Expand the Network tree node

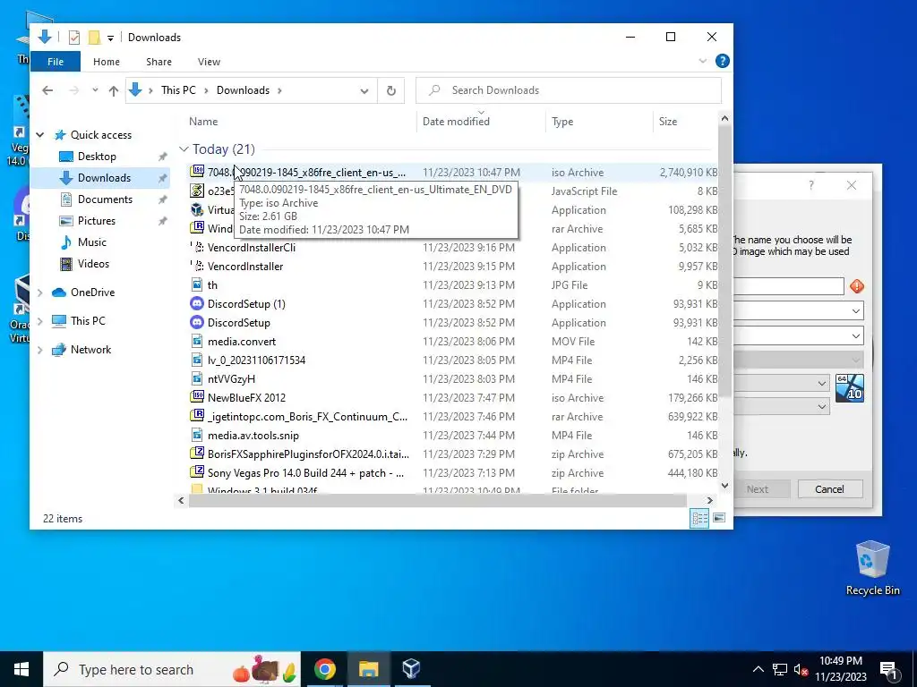click(39, 350)
